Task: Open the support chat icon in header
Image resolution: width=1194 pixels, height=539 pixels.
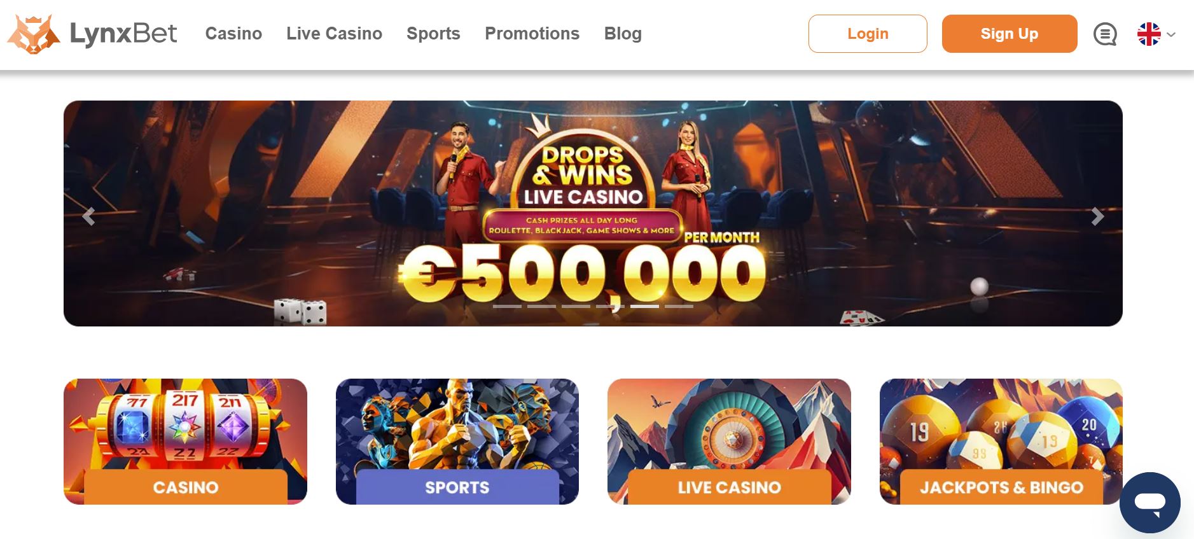Action: coord(1105,34)
